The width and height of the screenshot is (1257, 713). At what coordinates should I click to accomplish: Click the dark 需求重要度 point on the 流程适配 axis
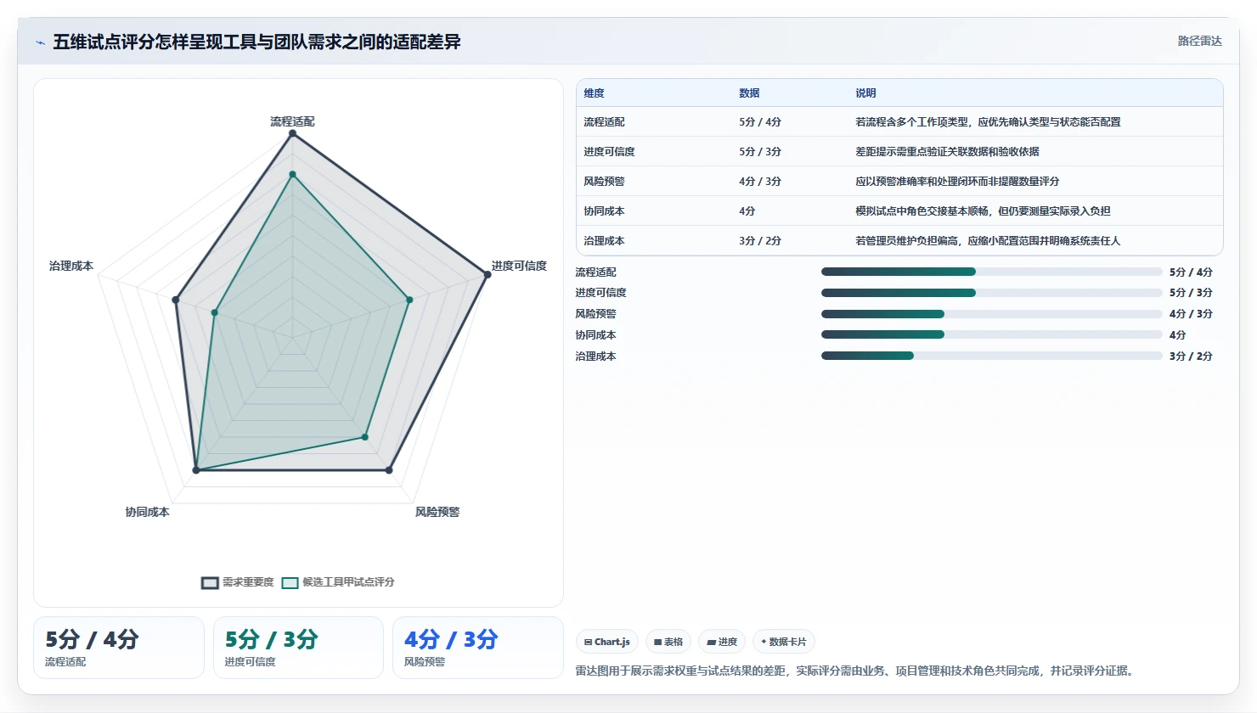coord(292,133)
